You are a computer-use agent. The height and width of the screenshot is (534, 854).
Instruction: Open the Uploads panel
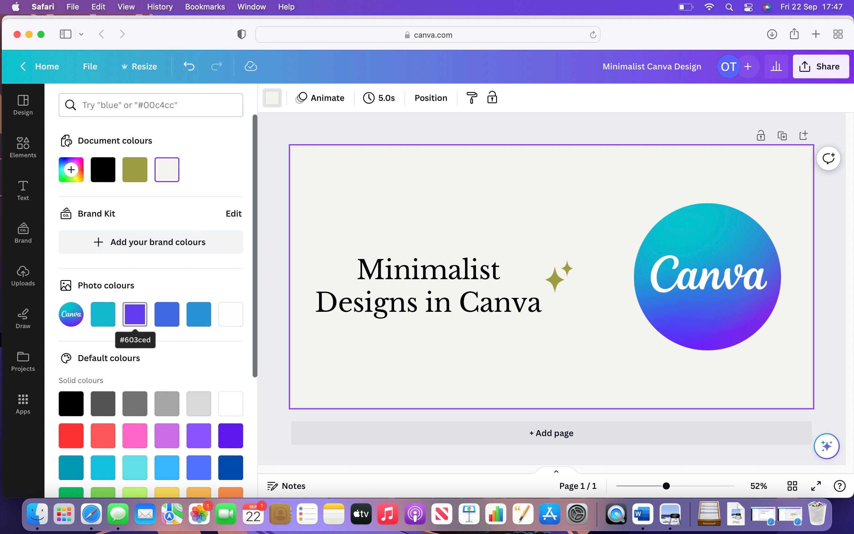tap(23, 276)
